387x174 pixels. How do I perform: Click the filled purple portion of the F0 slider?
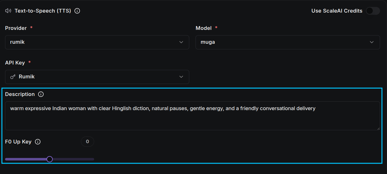coord(26,159)
